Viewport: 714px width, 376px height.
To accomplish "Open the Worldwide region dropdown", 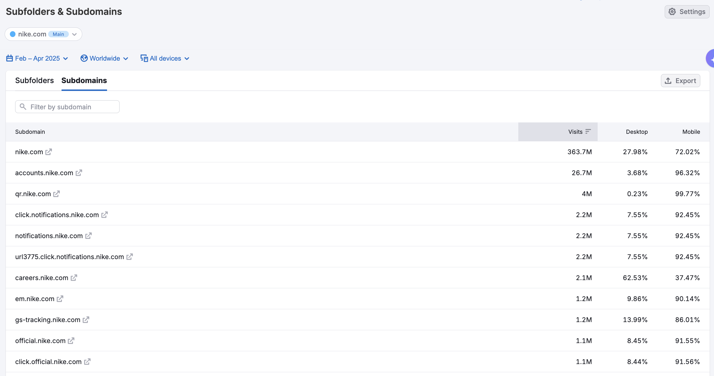I will pyautogui.click(x=104, y=58).
